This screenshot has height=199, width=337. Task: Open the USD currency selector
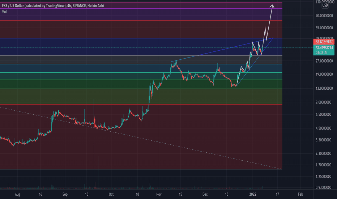coord(325,5)
